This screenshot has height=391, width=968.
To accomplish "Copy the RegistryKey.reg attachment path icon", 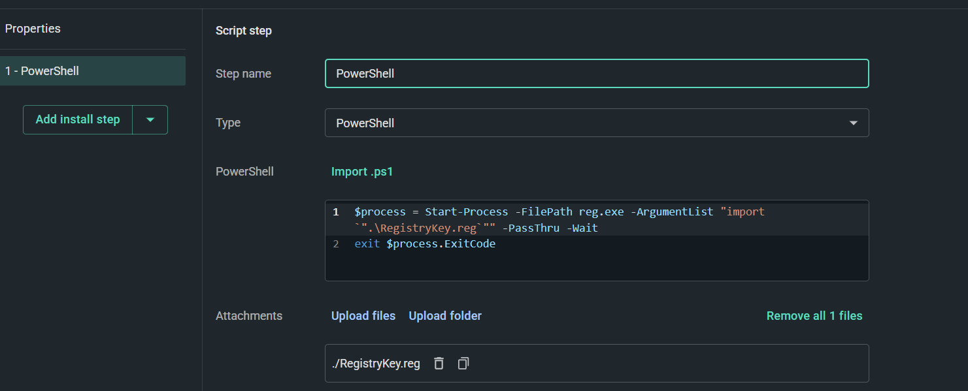I will pos(463,363).
